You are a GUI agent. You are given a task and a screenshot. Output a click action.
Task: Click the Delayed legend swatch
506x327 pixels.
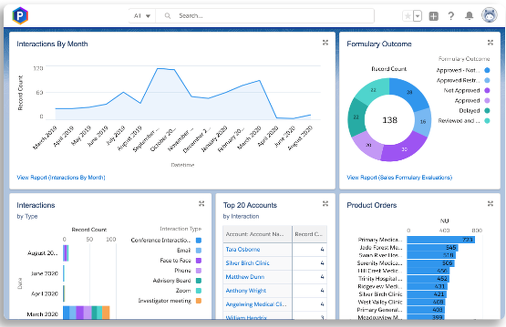(x=487, y=110)
